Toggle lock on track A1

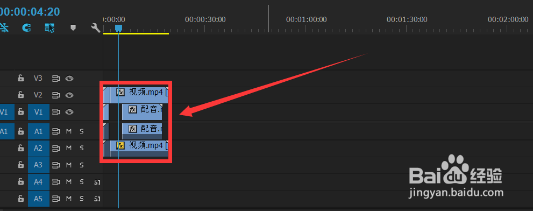pos(21,131)
